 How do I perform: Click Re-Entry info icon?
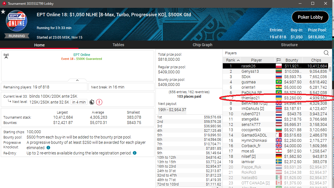pyautogui.click(x=134, y=153)
